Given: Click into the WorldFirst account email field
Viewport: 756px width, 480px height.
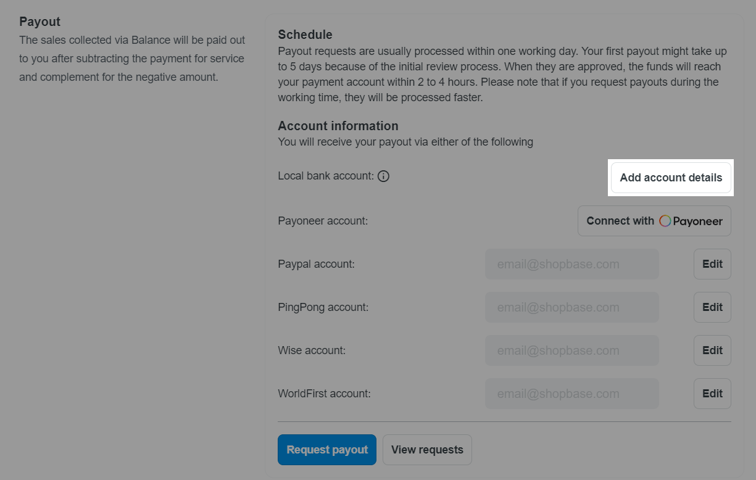Looking at the screenshot, I should pos(571,394).
